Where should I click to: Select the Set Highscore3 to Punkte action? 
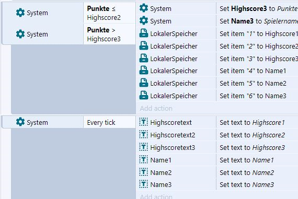coord(257,8)
